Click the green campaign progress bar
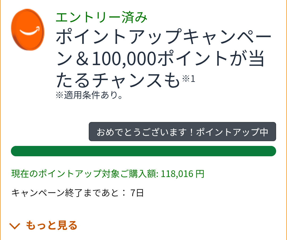The image size is (287, 240). 143,151
